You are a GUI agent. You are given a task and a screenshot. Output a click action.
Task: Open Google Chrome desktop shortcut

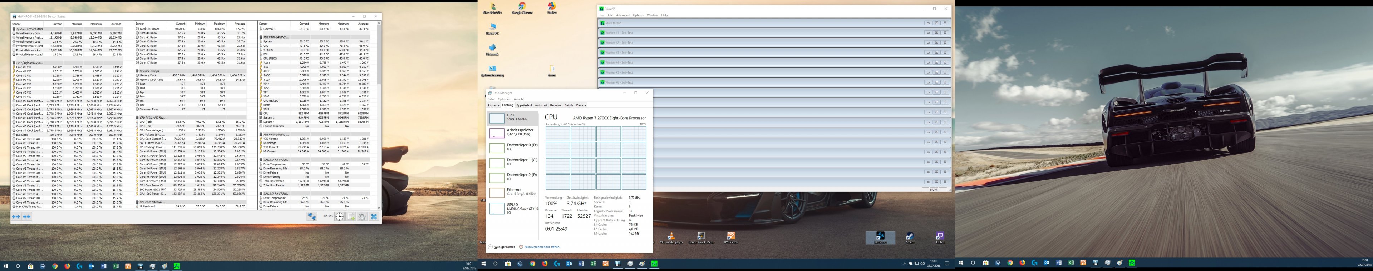(522, 9)
